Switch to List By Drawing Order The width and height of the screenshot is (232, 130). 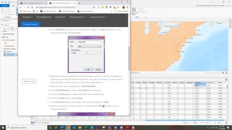pos(5,29)
